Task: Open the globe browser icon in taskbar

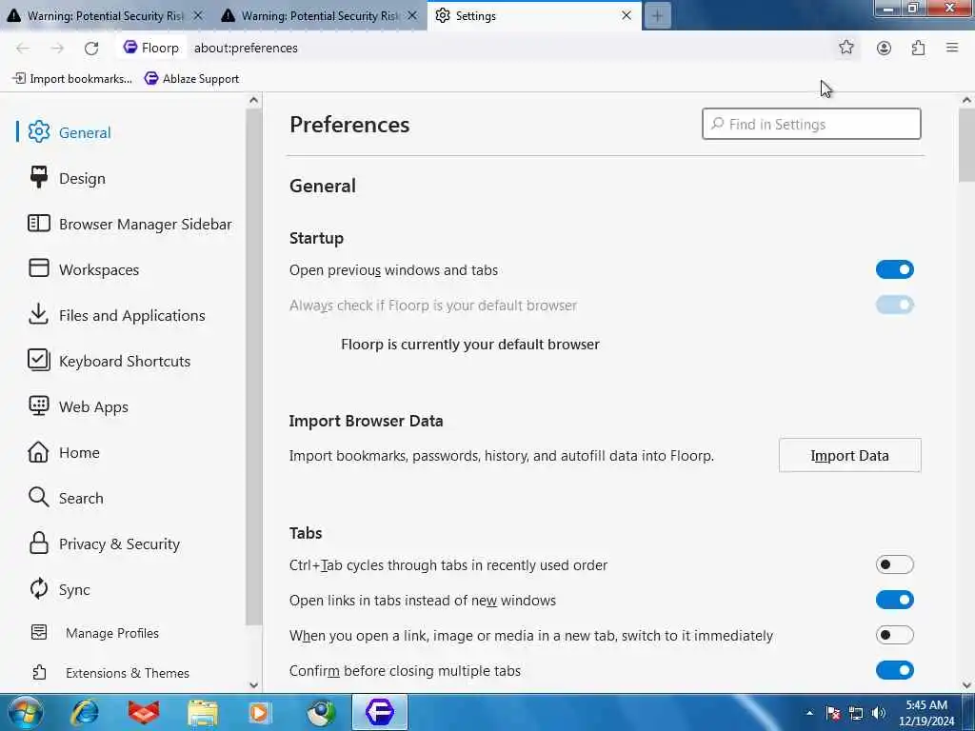Action: coord(321,712)
